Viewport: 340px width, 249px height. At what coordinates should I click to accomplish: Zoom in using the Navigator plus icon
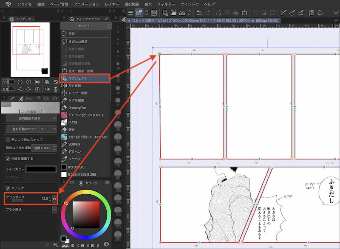click(28, 82)
